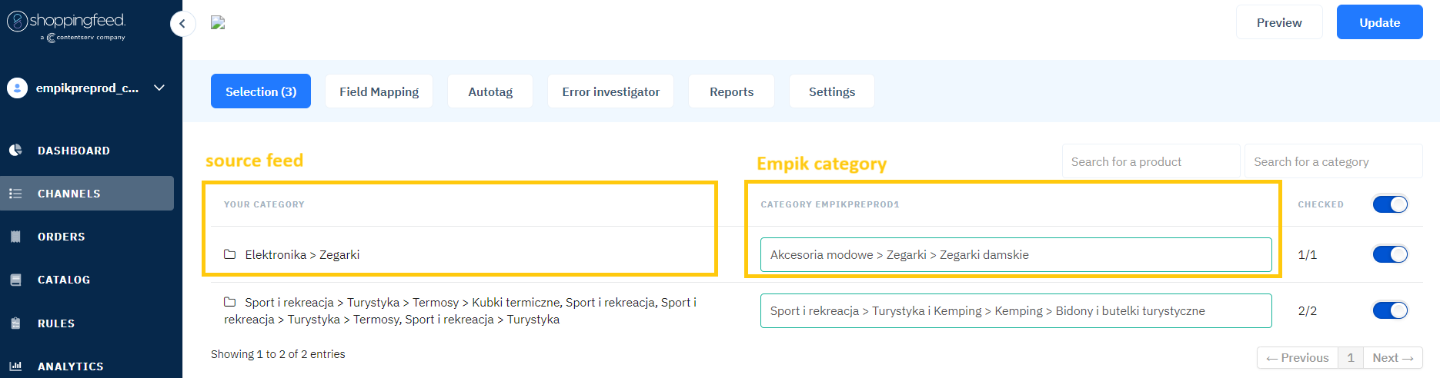
Task: Click the Dashboard pie chart icon
Action: pyautogui.click(x=15, y=151)
